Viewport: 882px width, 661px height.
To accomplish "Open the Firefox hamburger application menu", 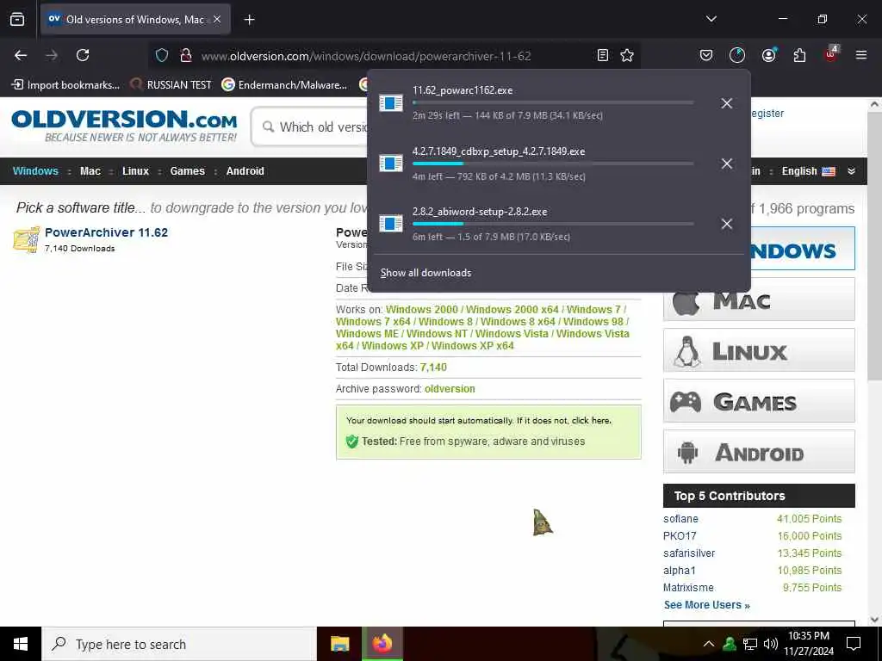I will point(861,55).
